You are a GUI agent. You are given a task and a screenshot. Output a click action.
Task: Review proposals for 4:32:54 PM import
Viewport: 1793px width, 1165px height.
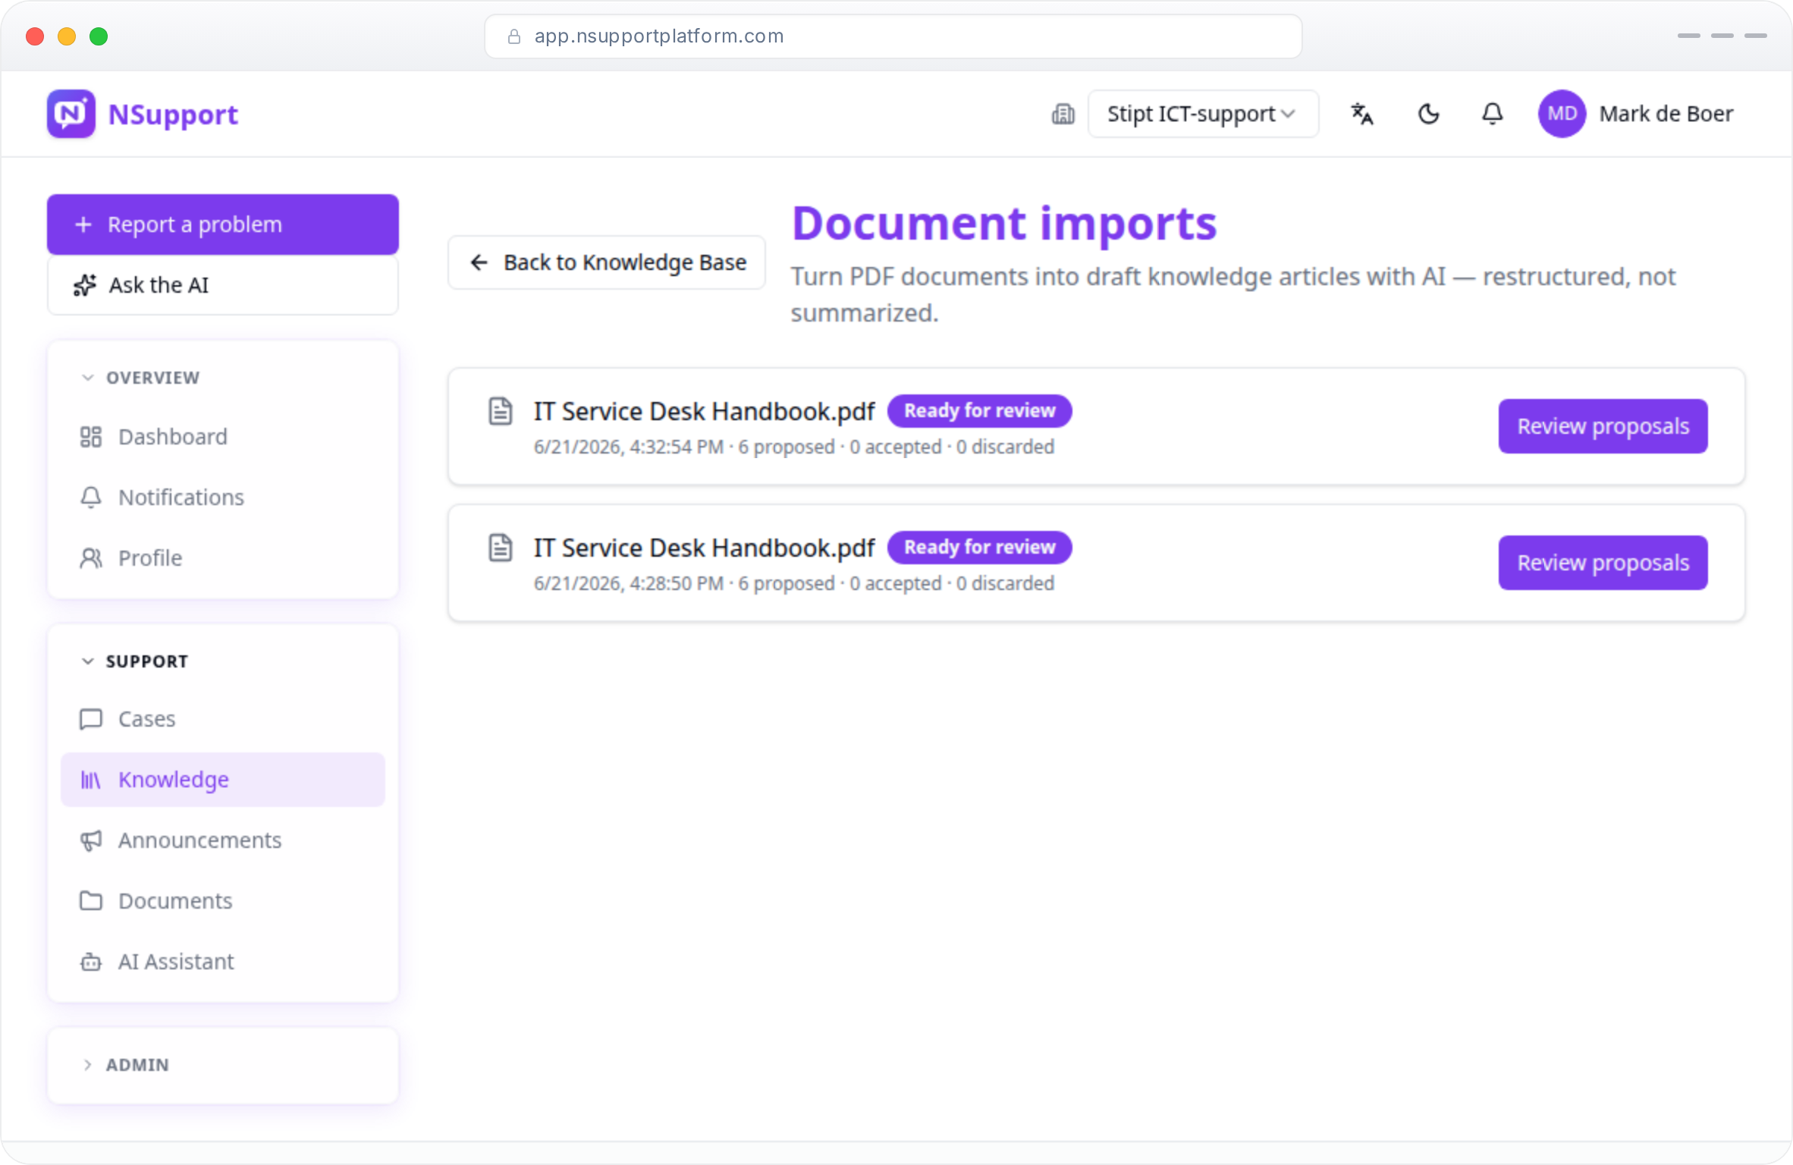point(1603,426)
